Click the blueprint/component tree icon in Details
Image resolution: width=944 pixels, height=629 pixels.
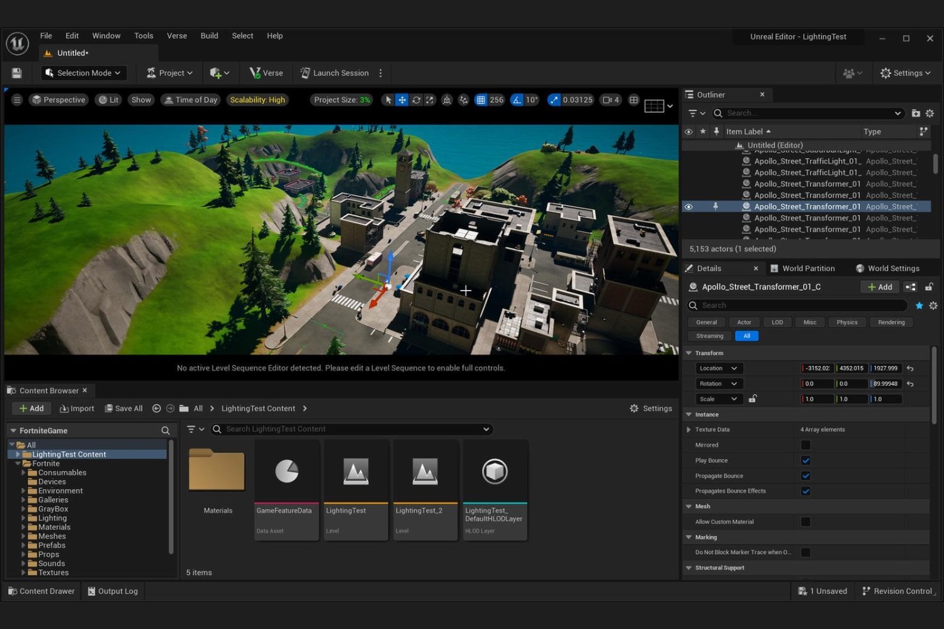(911, 287)
